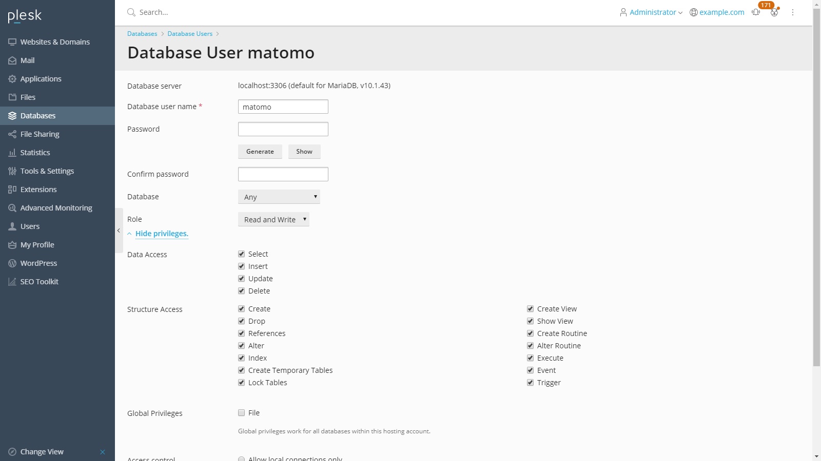Go to Websites & Domains section

55,42
